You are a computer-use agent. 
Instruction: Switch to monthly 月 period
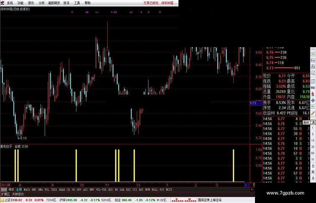pyautogui.click(x=313, y=178)
